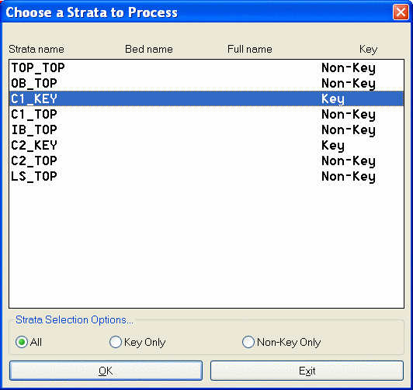Select the OB_TOP strata row

[206, 84]
